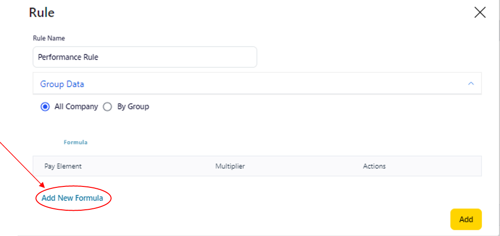The image size is (500, 236).
Task: Click the Rule dialog heading
Action: pyautogui.click(x=42, y=12)
